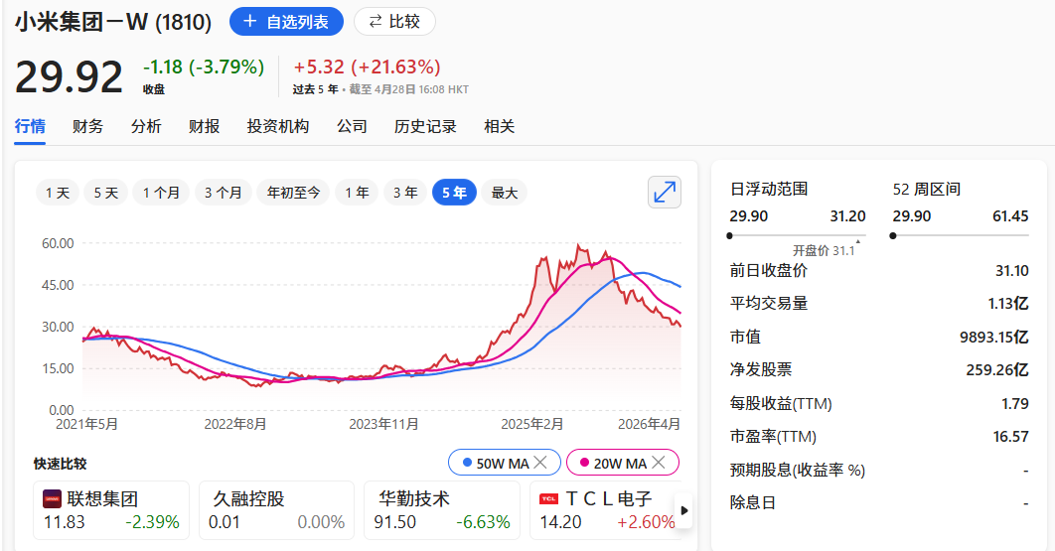This screenshot has width=1055, height=551.
Task: Click the 20W MA legend pill
Action: [623, 463]
